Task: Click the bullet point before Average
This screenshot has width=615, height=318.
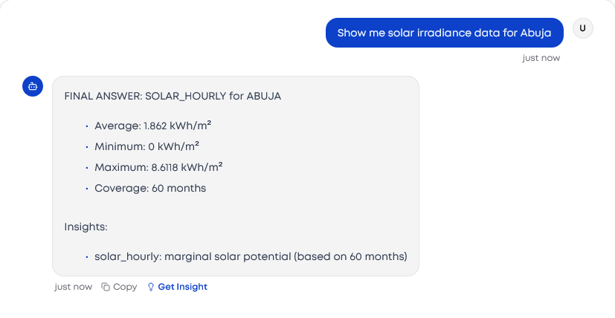Action: click(x=87, y=126)
